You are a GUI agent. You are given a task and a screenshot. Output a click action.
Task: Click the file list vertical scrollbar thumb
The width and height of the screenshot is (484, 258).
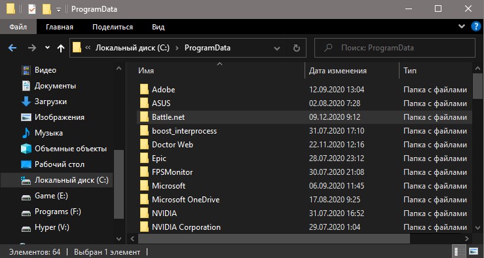(x=478, y=86)
